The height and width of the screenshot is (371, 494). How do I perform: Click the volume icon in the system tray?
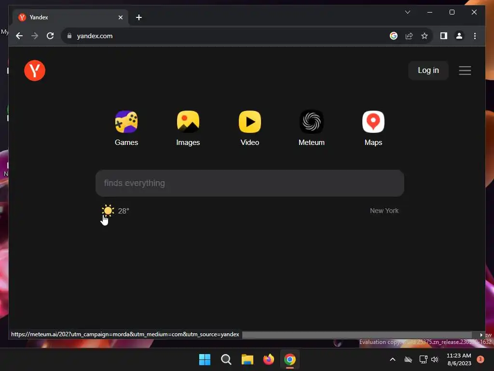point(435,359)
